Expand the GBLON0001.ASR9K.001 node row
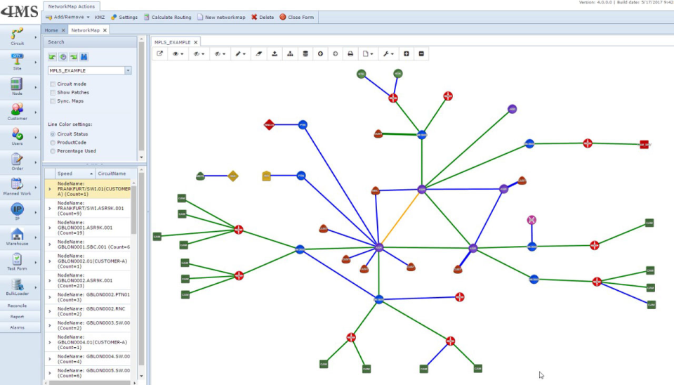The image size is (674, 385). [49, 228]
